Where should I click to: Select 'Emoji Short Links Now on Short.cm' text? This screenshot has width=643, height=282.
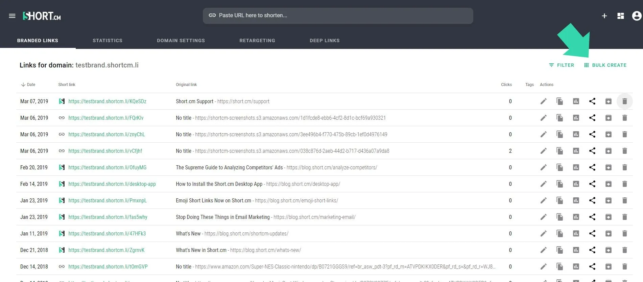(213, 200)
